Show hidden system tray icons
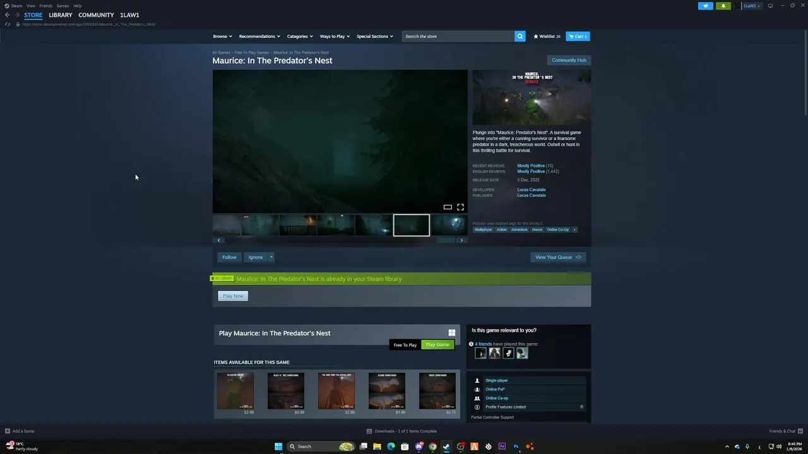The width and height of the screenshot is (808, 454). point(727,446)
